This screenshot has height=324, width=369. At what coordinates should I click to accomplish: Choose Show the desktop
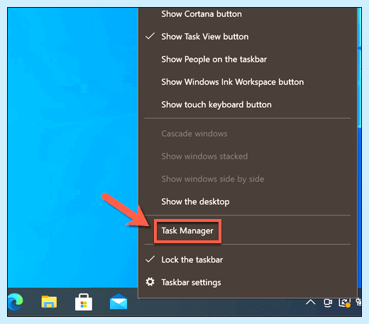pos(248,202)
